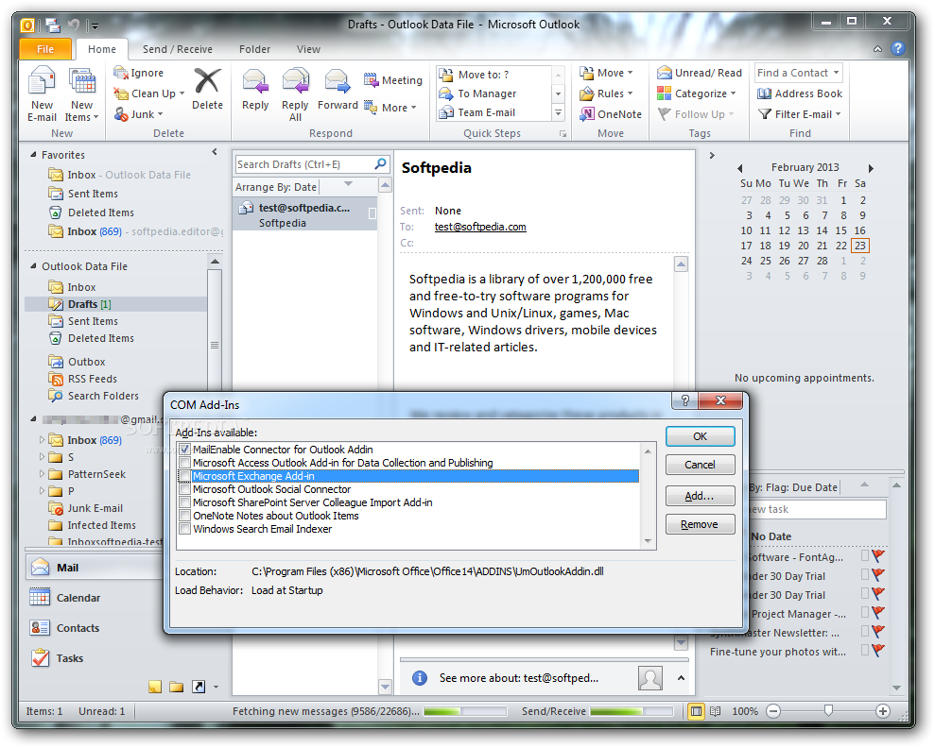The image size is (935, 748).
Task: Open Outlook Help question mark icon
Action: click(898, 48)
